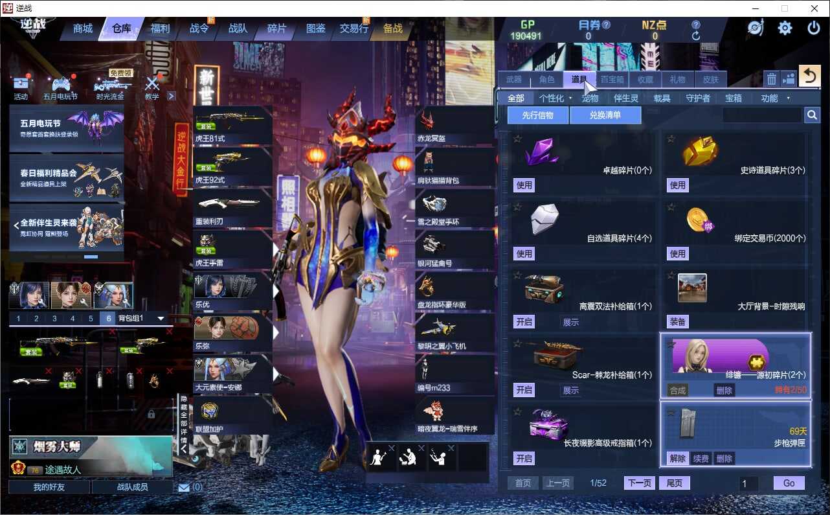
Task: Select the 联盟加护 badge slot
Action: coord(232,417)
